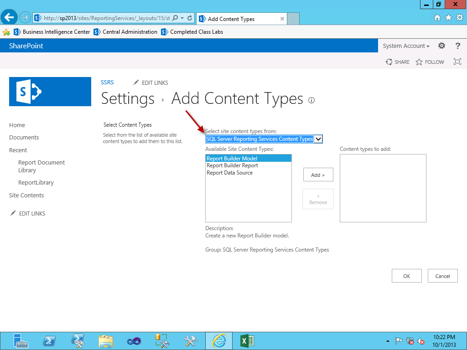The height and width of the screenshot is (350, 467).
Task: Go to Home in quick launch
Action: click(17, 125)
